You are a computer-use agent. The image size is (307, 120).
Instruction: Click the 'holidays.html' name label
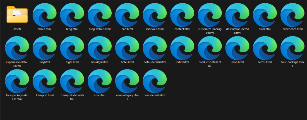click(x=100, y=62)
